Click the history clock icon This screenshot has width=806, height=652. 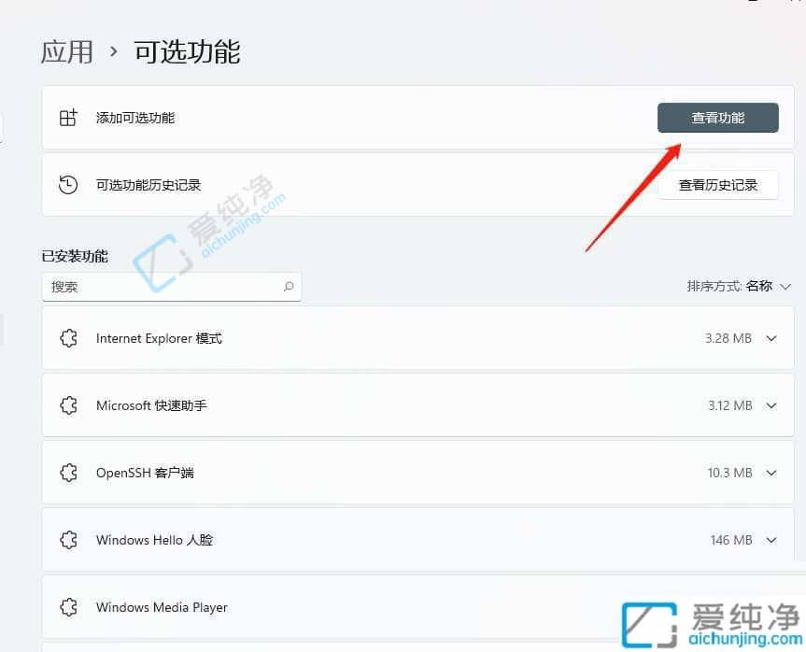tap(68, 185)
